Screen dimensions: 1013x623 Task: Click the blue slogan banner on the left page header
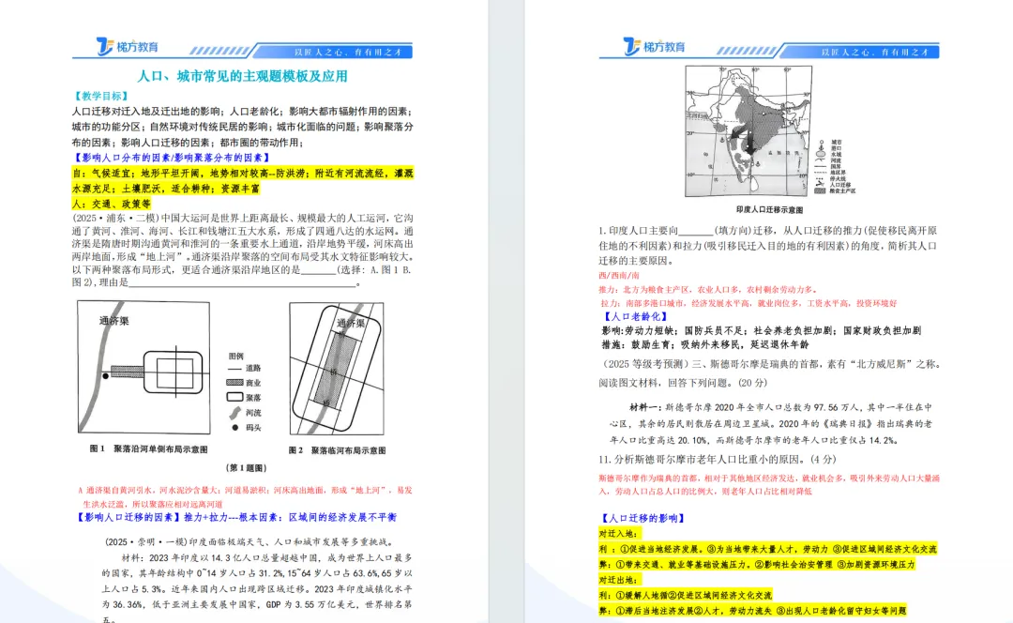(333, 52)
